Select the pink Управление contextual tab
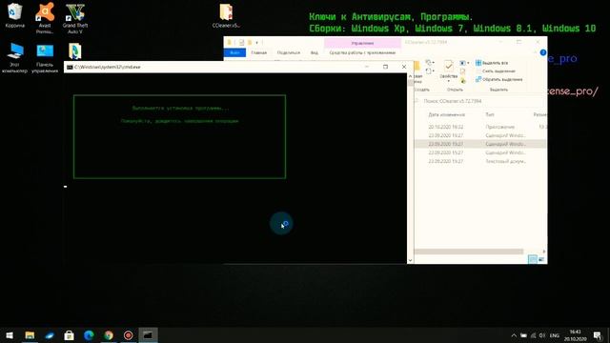Screen dimensions: 610x343 click(362, 43)
